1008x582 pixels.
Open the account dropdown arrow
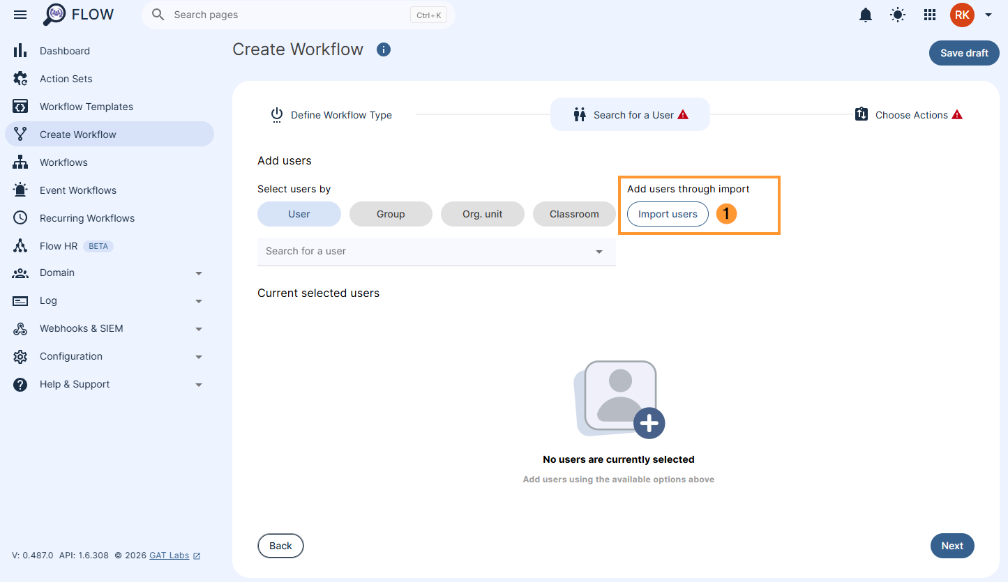988,15
